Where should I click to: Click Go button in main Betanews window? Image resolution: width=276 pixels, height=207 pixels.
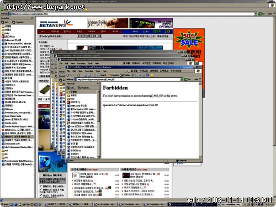[x=262, y=14]
